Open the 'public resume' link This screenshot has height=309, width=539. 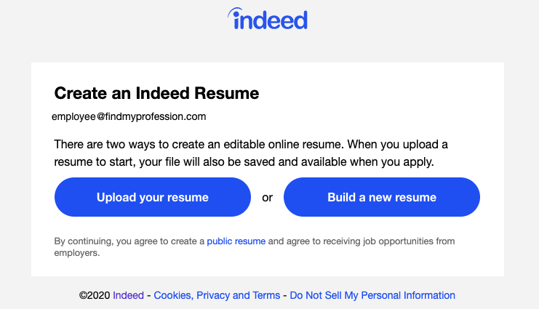[236, 241]
